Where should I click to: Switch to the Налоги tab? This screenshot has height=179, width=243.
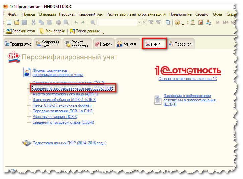tap(104, 44)
